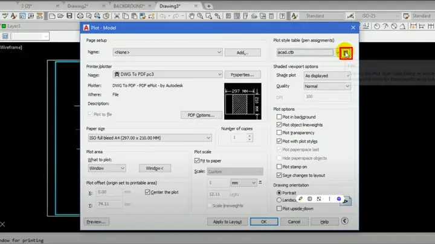Screen dimensions: 435x244
Task: Open the printer Name dropdown DWG To PDF.pc3
Action: pyautogui.click(x=167, y=75)
